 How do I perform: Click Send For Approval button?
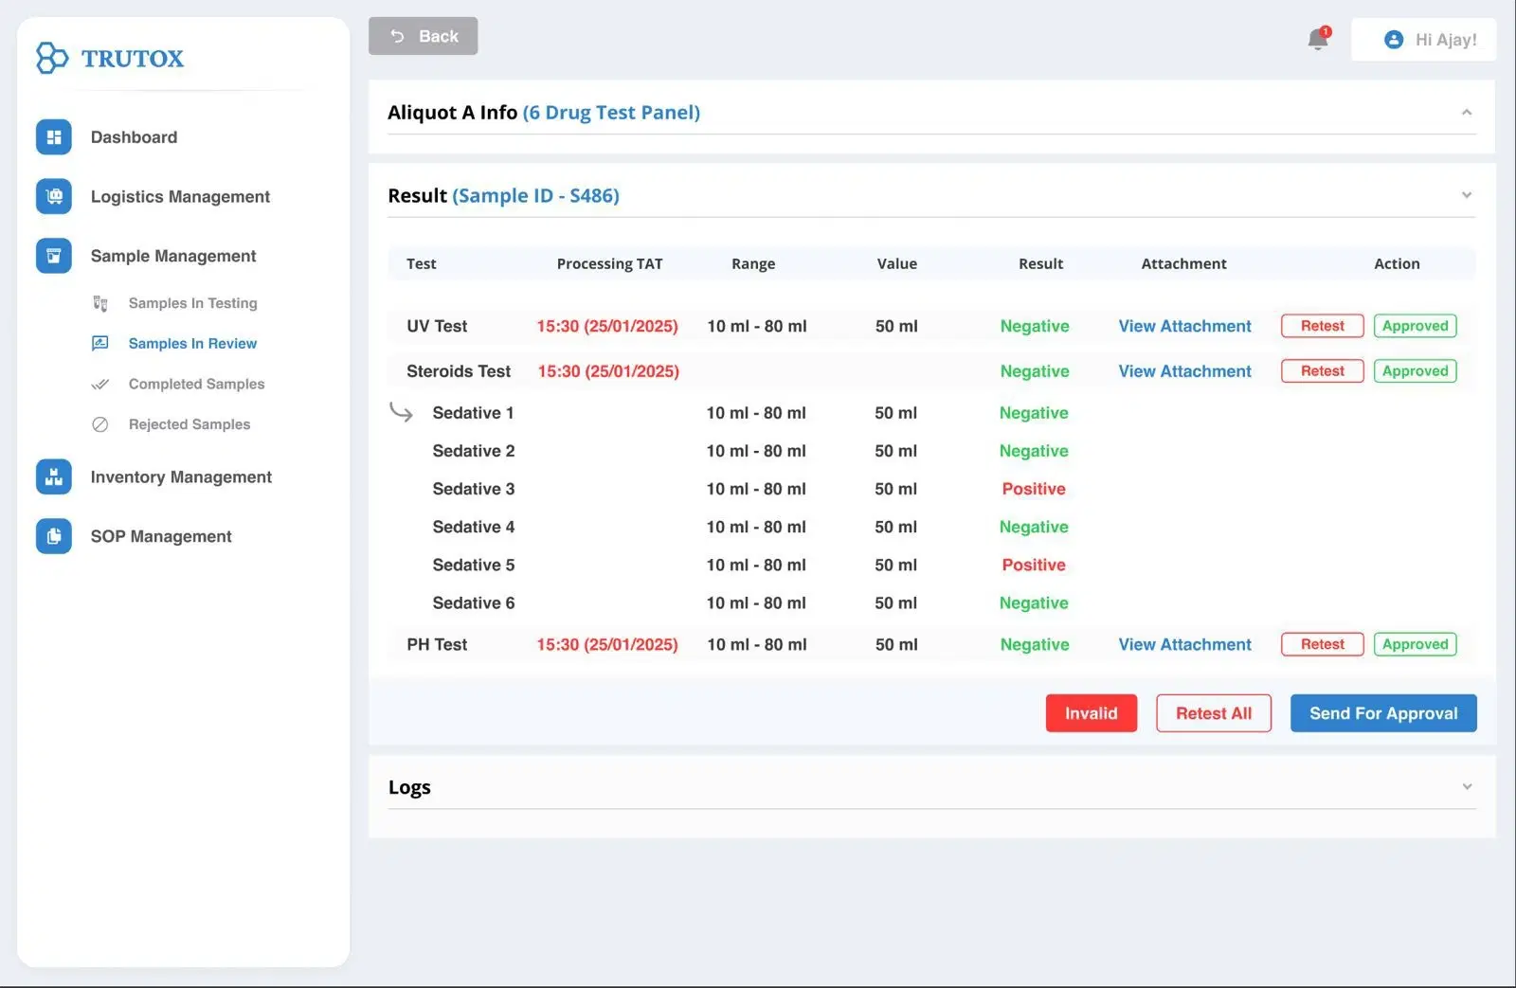pos(1383,713)
